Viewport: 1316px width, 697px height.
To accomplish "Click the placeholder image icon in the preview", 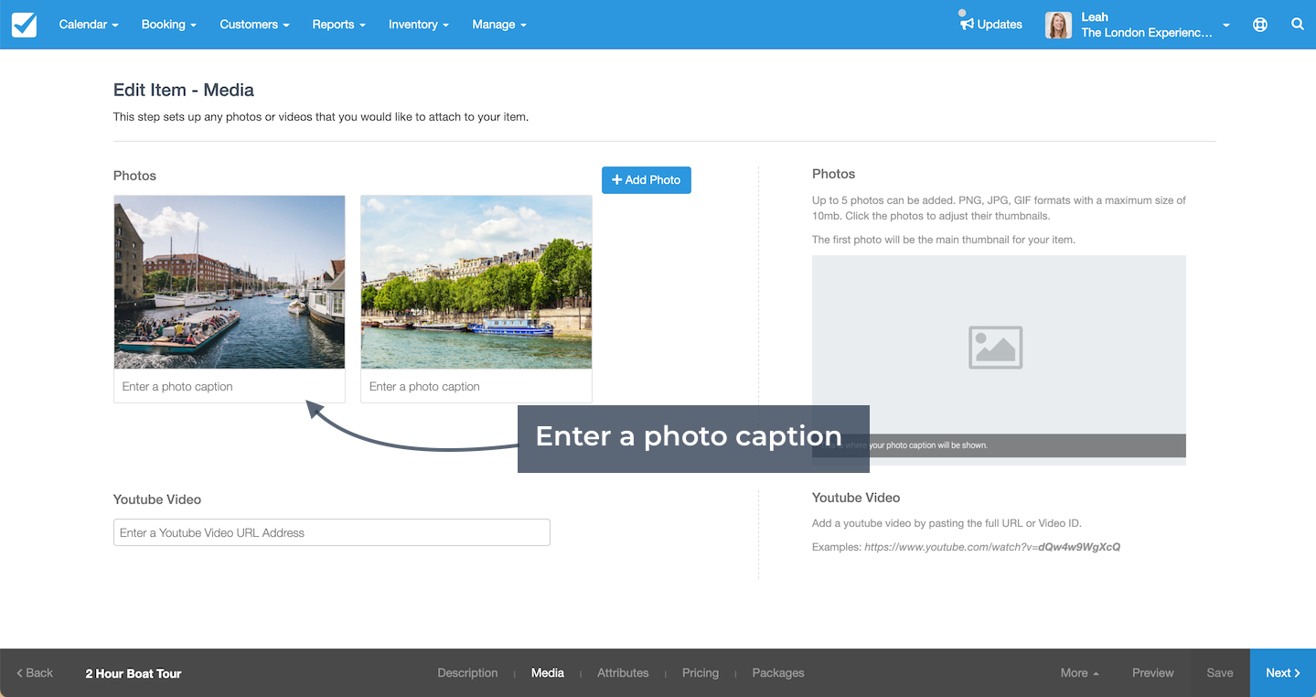I will click(x=996, y=348).
